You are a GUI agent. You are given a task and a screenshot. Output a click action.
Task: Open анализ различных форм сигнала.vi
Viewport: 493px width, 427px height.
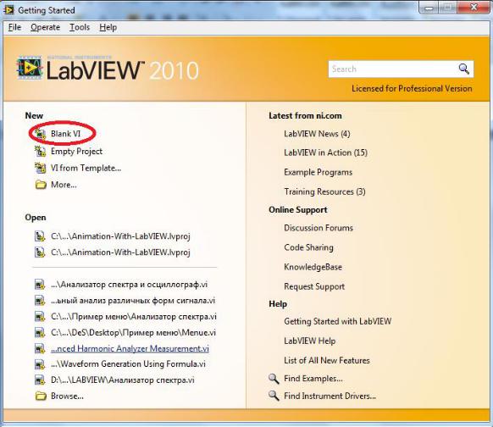pos(133,301)
